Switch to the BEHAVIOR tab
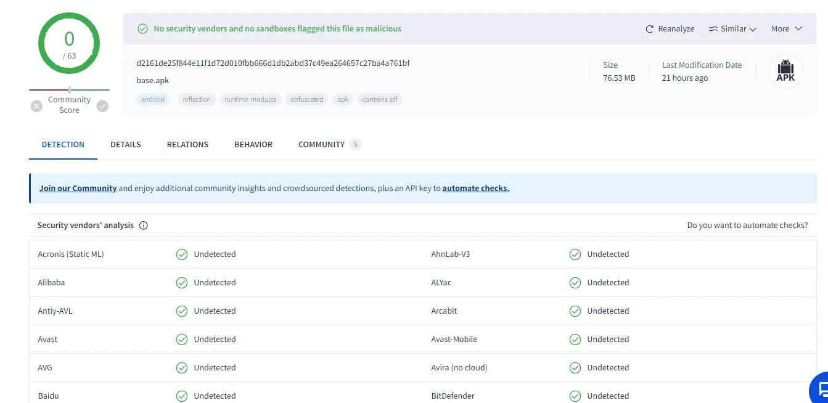Viewport: 828px width, 403px height. point(253,145)
